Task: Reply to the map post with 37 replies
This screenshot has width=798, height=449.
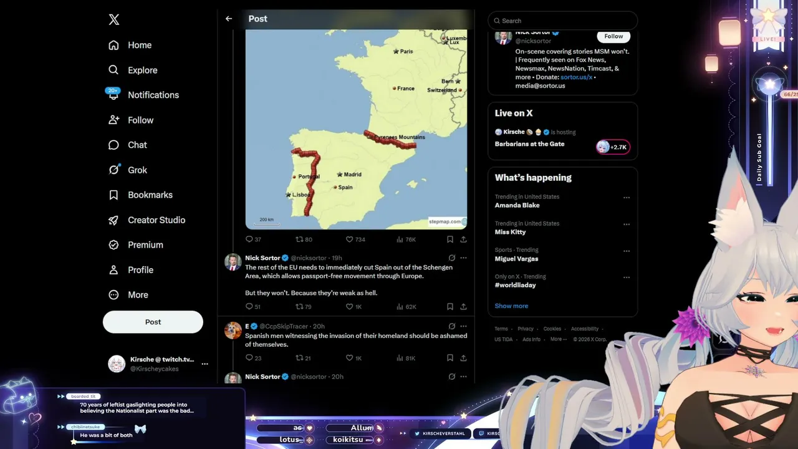Action: pyautogui.click(x=253, y=239)
